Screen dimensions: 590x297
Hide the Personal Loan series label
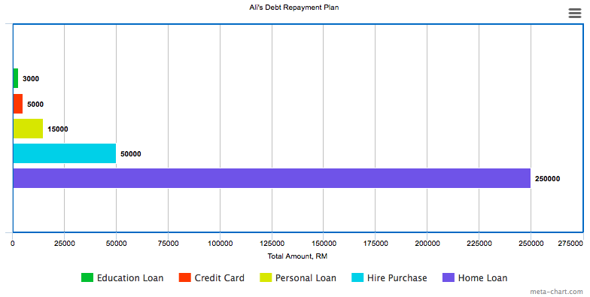click(x=306, y=278)
